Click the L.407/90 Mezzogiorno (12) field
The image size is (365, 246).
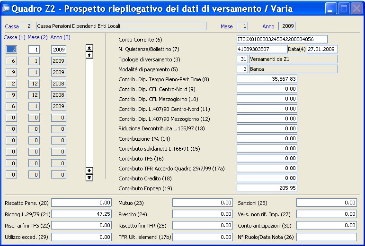click(267, 119)
